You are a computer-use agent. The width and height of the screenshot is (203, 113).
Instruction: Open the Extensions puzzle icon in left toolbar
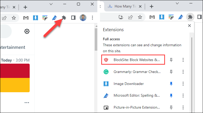coord(64,18)
